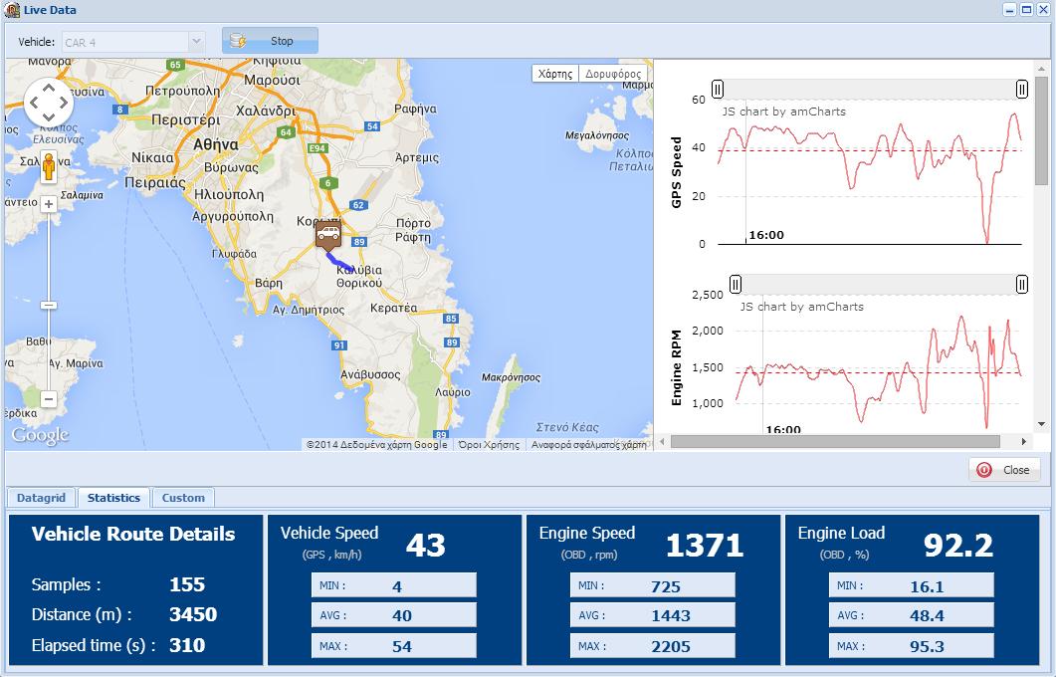Click the brown car marker on map
Viewport: 1056px width, 677px height.
(x=328, y=235)
